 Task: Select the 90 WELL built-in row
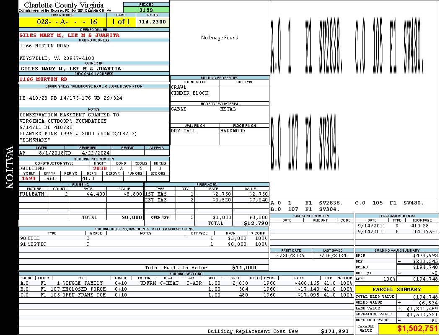[144, 239]
